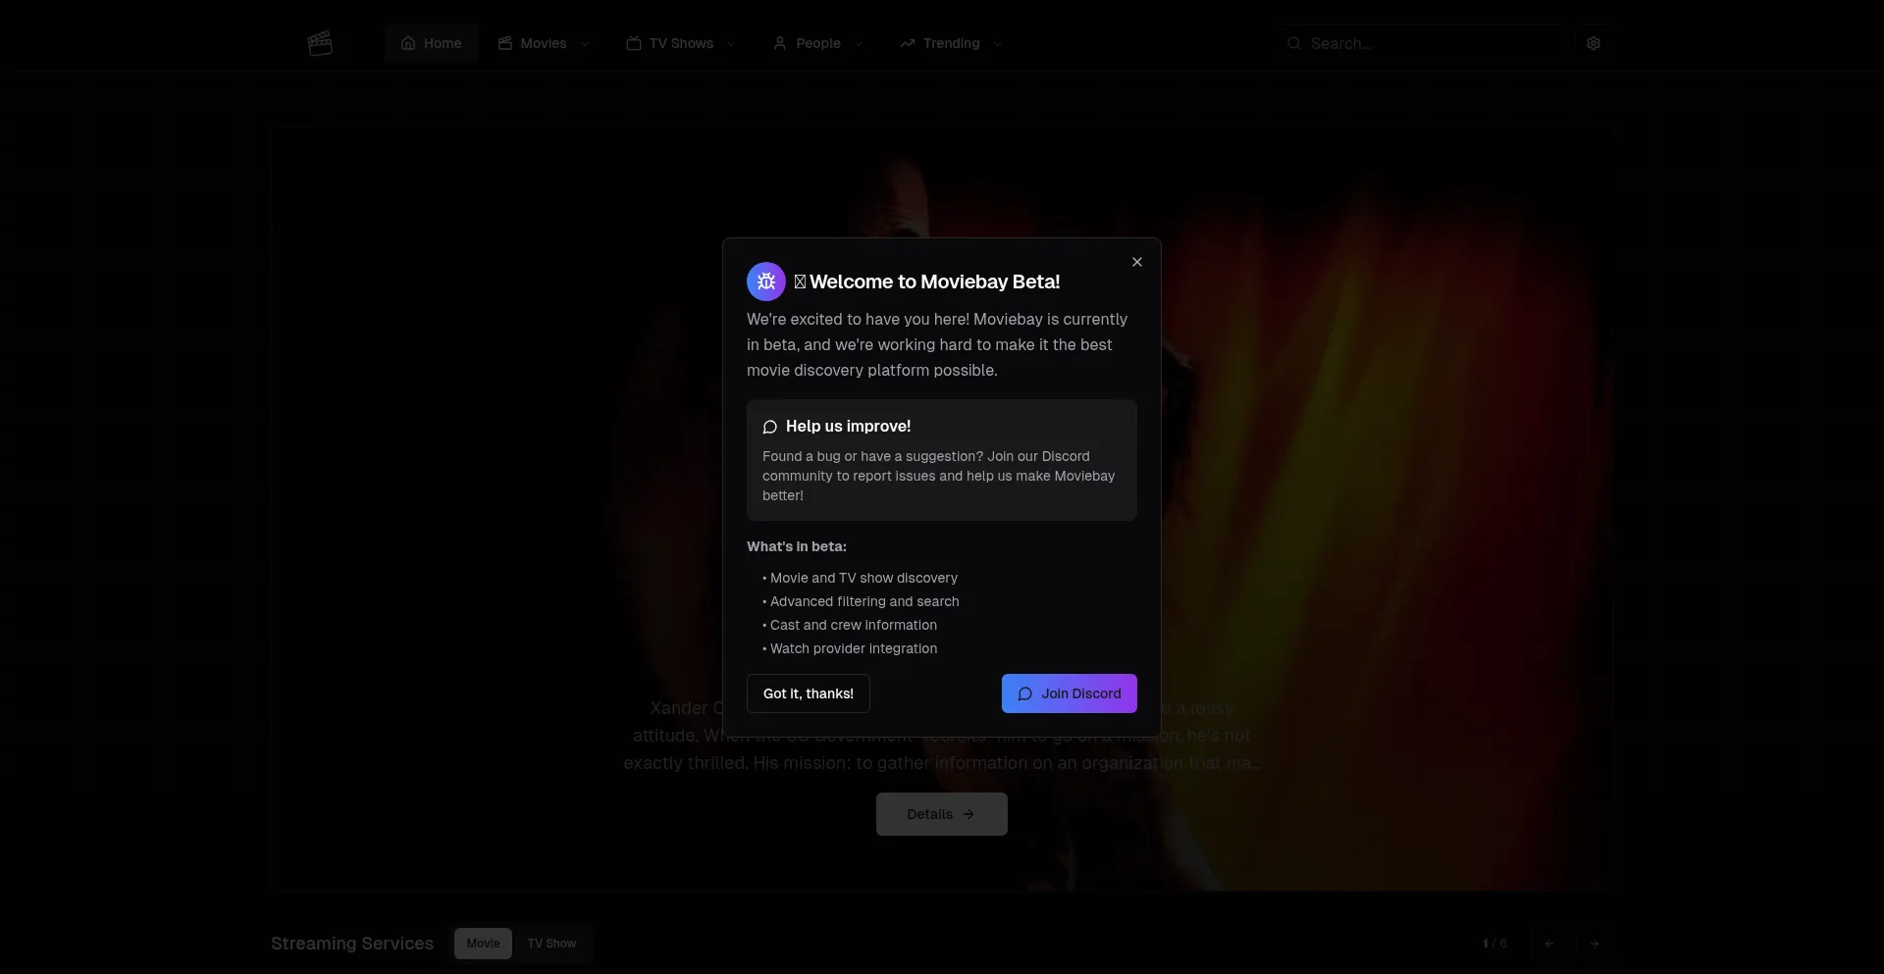Go to the Home tab
The height and width of the screenshot is (974, 1884).
[x=431, y=43]
